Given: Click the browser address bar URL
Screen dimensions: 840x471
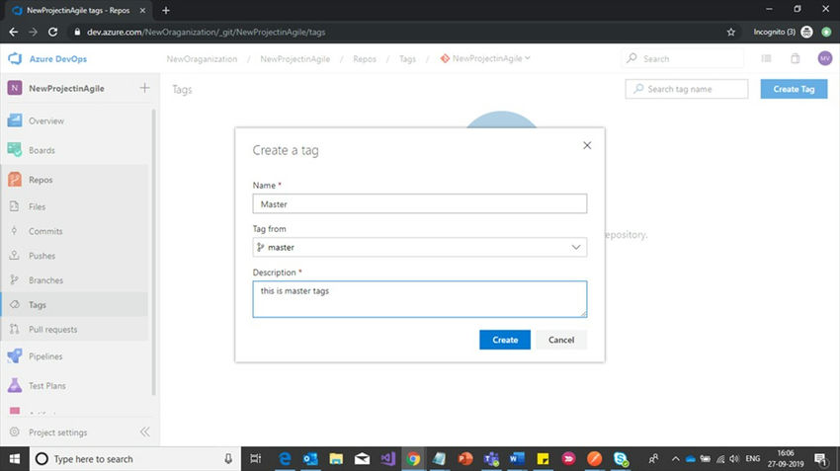Looking at the screenshot, I should pyautogui.click(x=207, y=33).
